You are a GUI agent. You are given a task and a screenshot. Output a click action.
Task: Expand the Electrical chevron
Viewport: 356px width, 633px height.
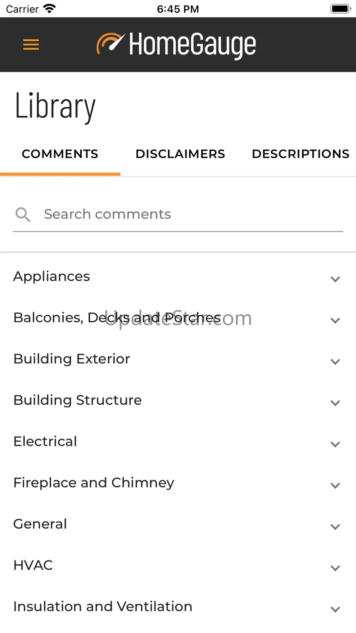click(335, 444)
